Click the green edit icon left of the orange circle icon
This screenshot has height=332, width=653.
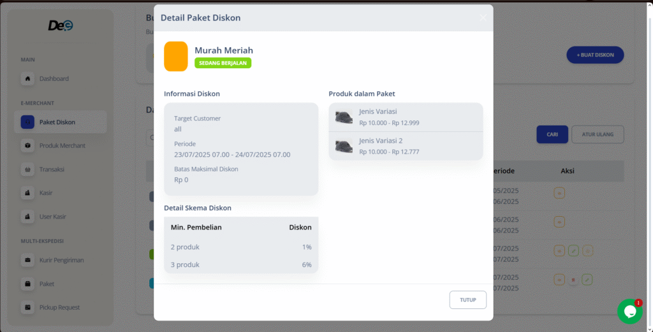coord(573,251)
